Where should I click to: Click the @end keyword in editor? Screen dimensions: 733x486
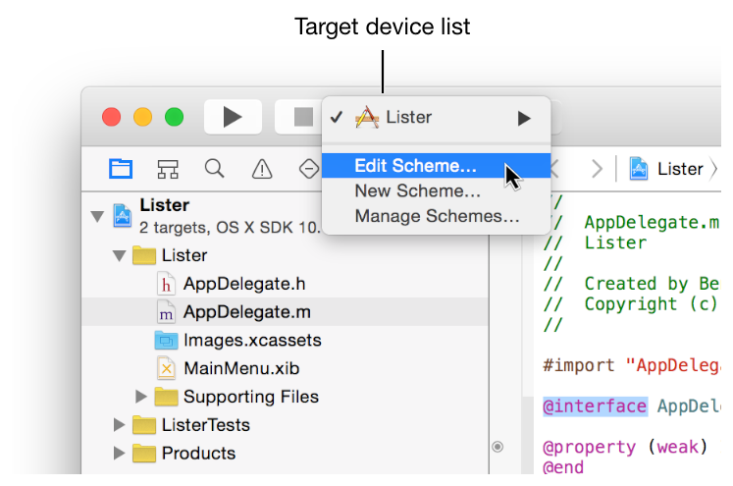[x=563, y=466]
